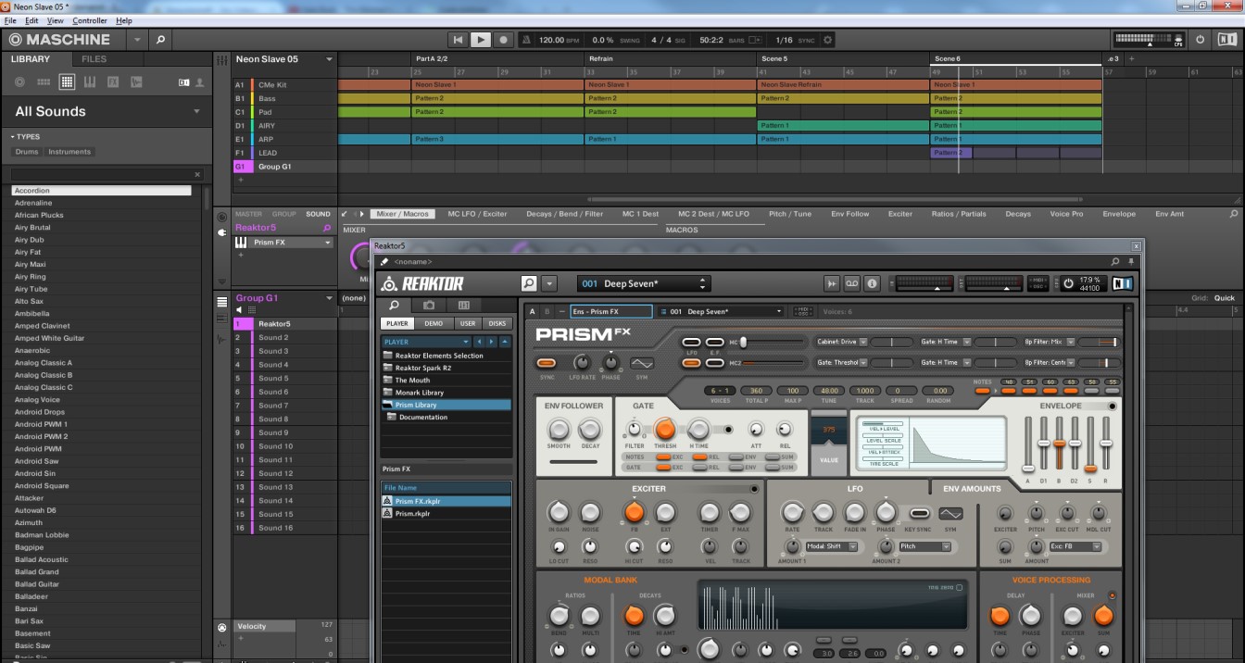Open the File menu

10,20
